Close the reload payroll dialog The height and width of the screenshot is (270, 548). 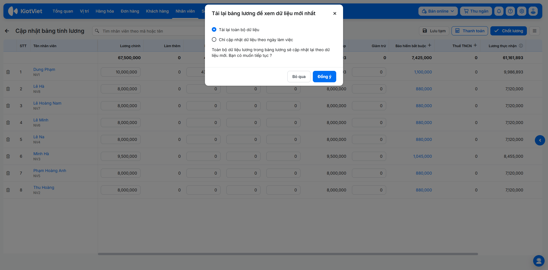coord(335,13)
